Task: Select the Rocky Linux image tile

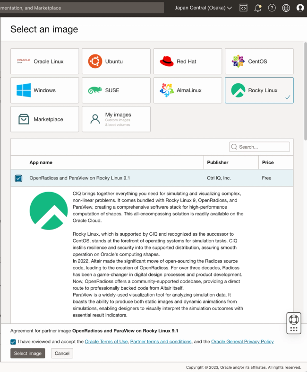Action: [x=259, y=90]
